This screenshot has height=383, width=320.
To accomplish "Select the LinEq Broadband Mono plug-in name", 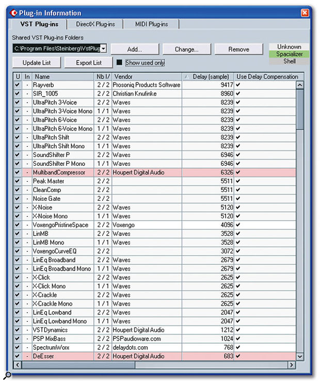I will (62, 269).
